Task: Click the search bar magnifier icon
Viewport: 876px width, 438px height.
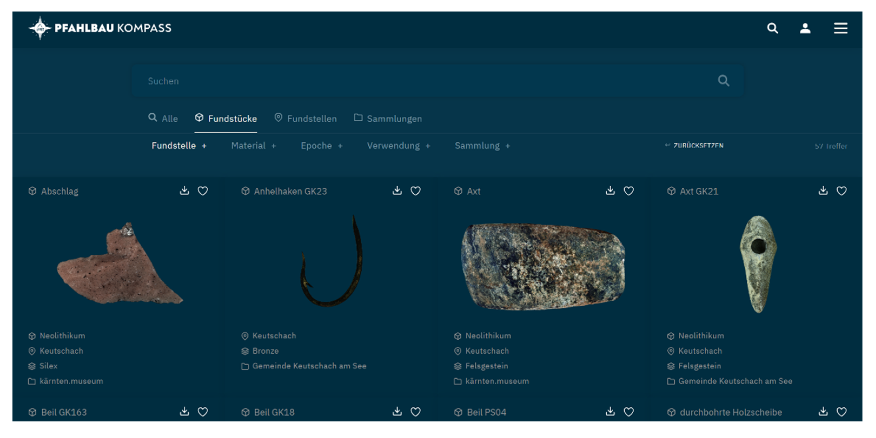Action: click(723, 81)
